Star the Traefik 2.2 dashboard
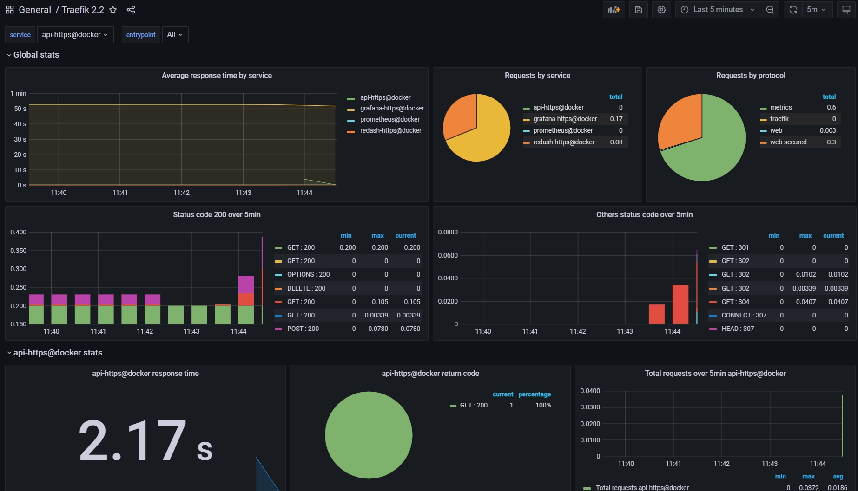Screen dimensions: 858x491 (x=113, y=10)
